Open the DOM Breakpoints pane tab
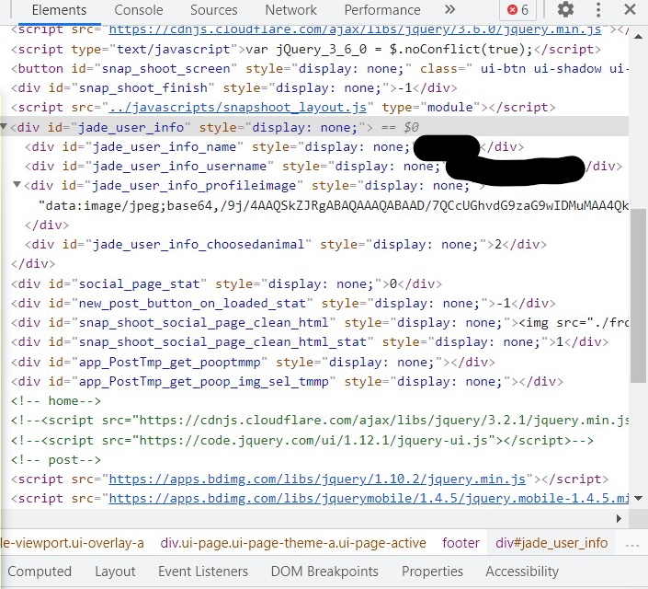Screen dimensions: 648x589 click(324, 572)
